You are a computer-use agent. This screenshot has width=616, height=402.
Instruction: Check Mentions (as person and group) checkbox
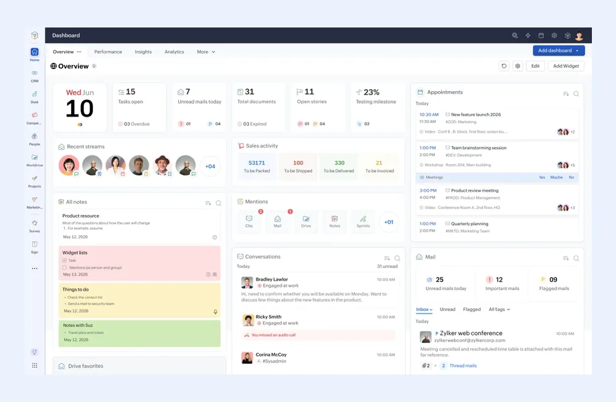click(64, 267)
